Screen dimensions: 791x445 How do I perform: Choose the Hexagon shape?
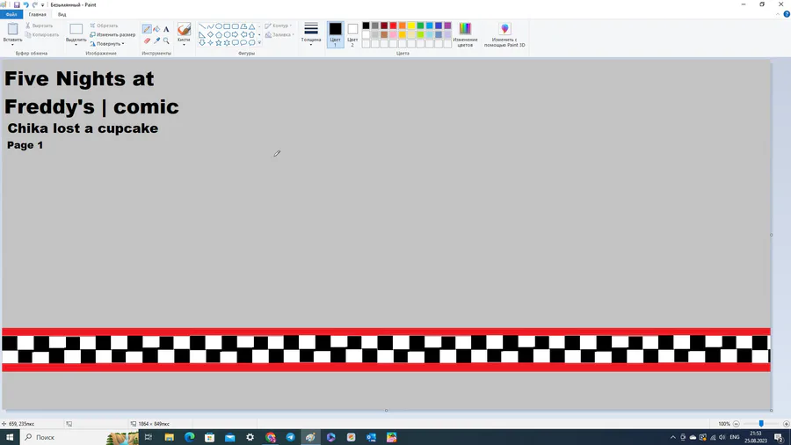pyautogui.click(x=227, y=35)
